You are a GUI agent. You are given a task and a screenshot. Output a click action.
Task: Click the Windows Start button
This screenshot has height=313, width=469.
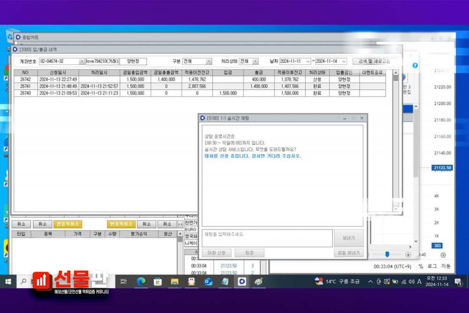pos(8,282)
